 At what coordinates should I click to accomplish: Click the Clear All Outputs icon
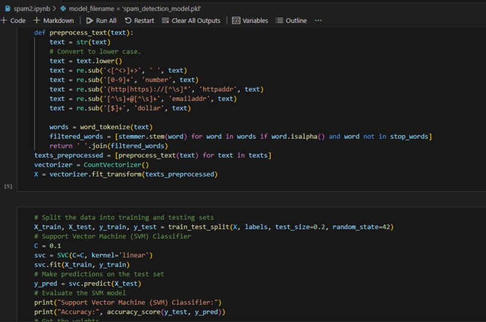(x=165, y=21)
